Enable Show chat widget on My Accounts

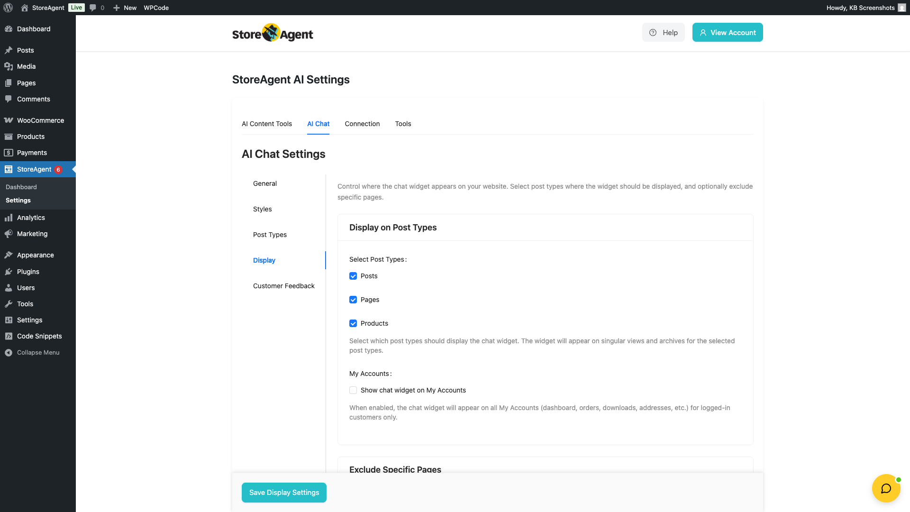tap(353, 390)
